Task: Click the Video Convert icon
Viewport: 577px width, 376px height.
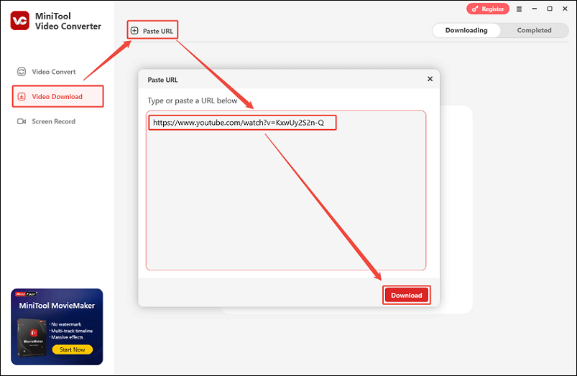Action: tap(22, 72)
